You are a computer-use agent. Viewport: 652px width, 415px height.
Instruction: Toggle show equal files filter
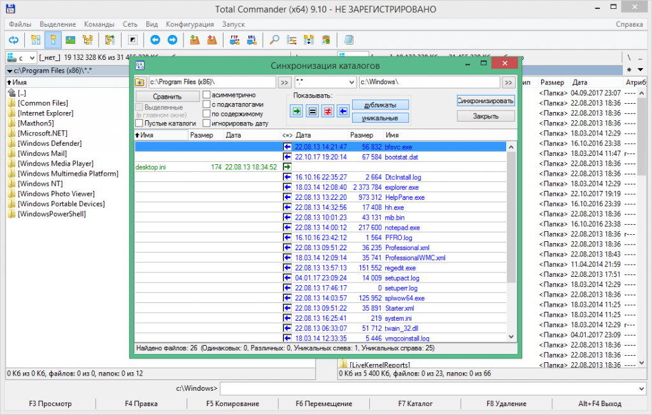coord(312,111)
